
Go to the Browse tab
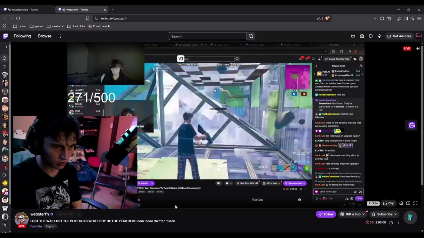coord(45,36)
